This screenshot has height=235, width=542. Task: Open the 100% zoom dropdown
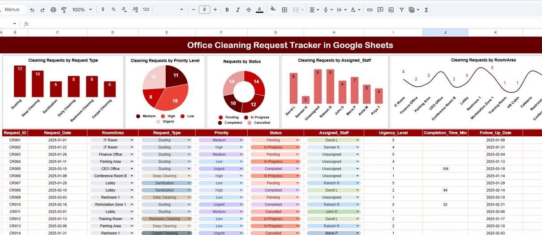pyautogui.click(x=82, y=9)
